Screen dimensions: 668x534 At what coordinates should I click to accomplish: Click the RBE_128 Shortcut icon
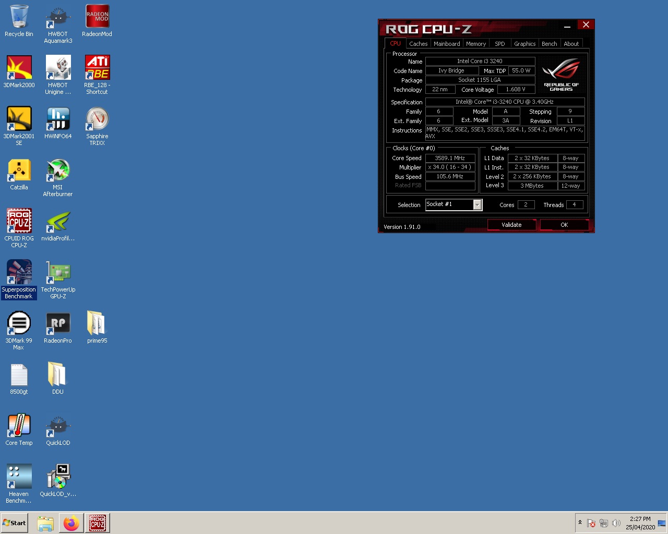click(97, 75)
